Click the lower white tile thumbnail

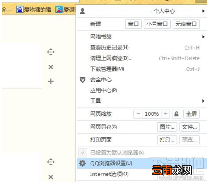(22, 168)
